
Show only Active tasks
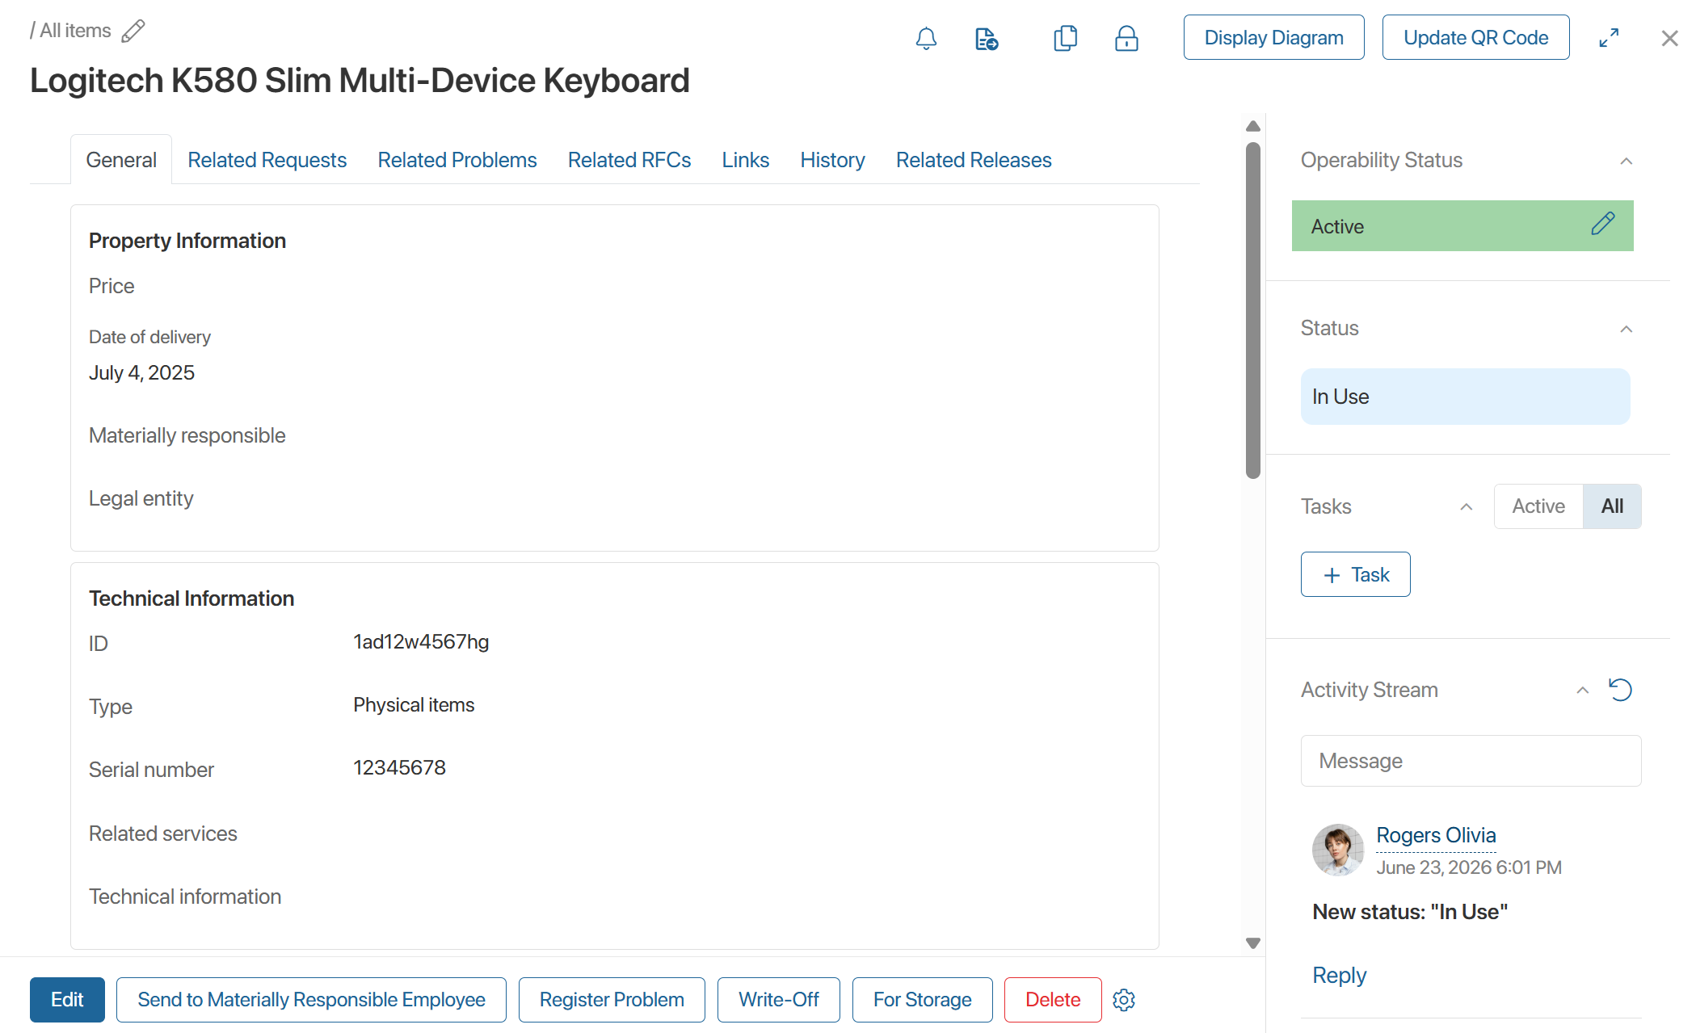1538,506
